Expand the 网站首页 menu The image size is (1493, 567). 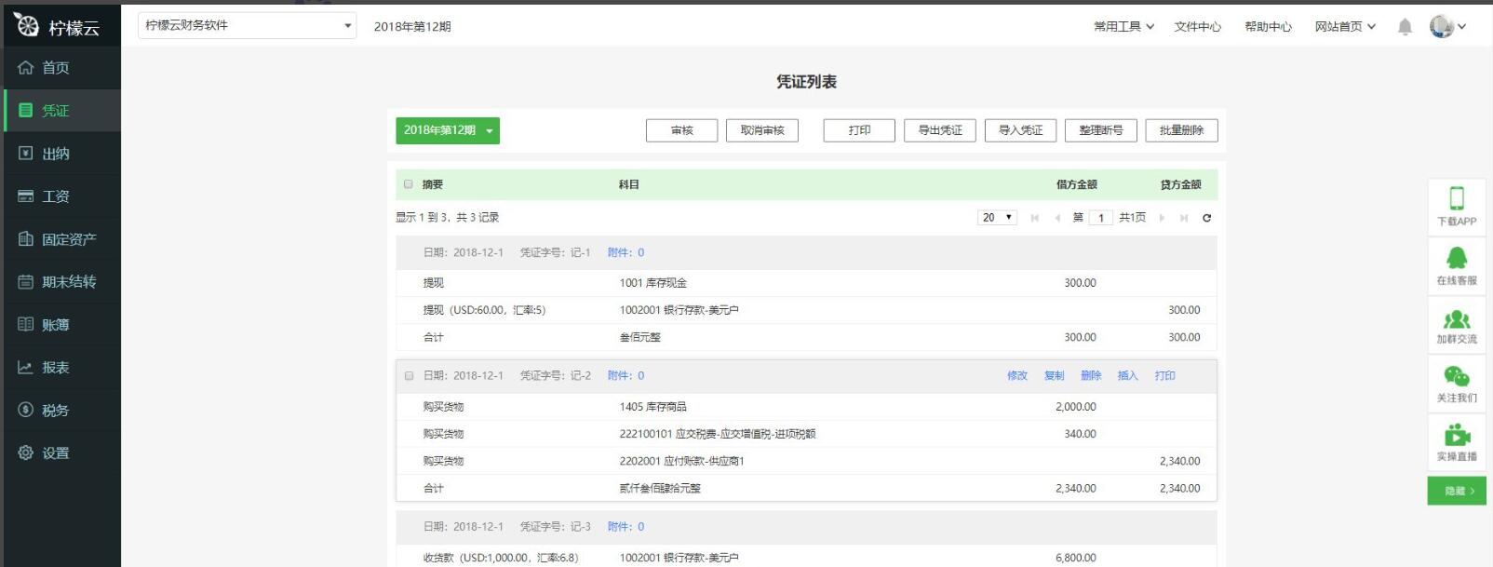click(x=1345, y=27)
